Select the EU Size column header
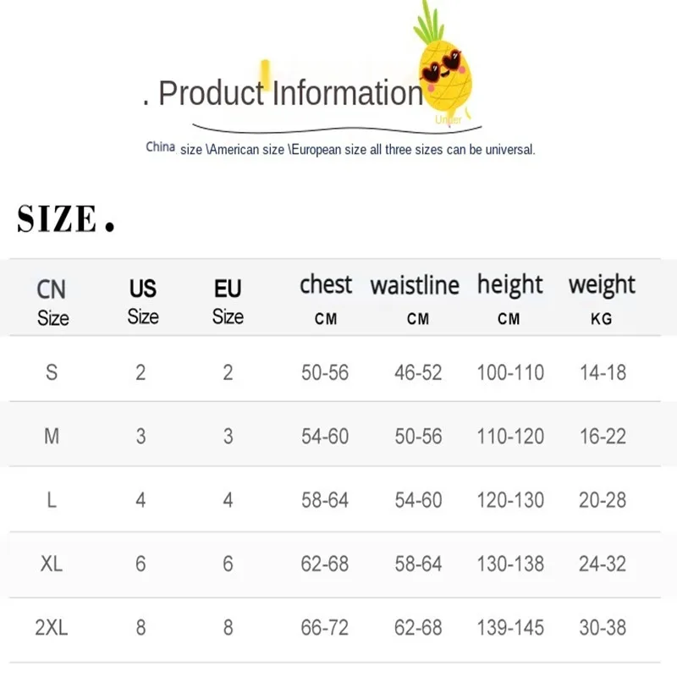Viewport: 677px width, 677px height. point(228,301)
